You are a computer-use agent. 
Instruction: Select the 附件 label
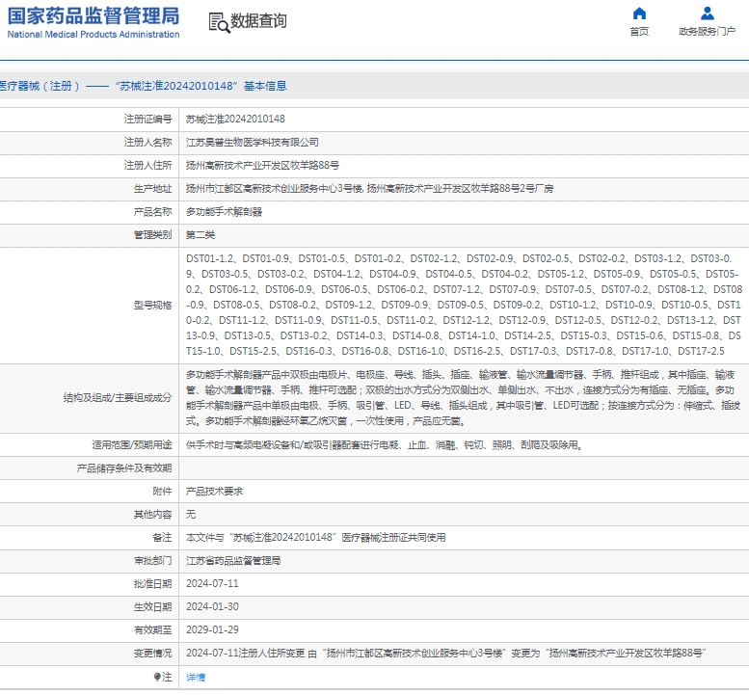coord(162,492)
